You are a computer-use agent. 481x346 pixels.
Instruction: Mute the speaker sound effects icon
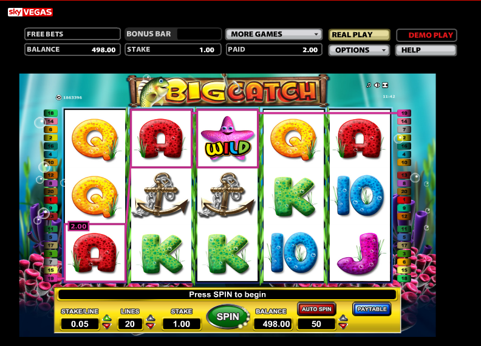pyautogui.click(x=377, y=85)
